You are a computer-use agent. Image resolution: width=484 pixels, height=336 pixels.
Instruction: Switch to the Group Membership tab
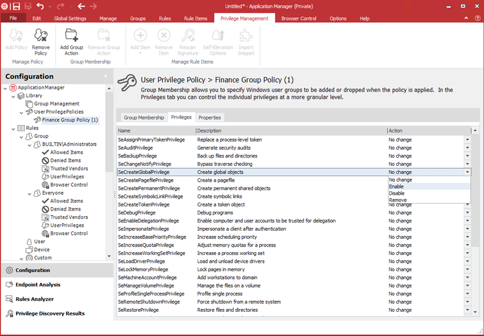[144, 118]
